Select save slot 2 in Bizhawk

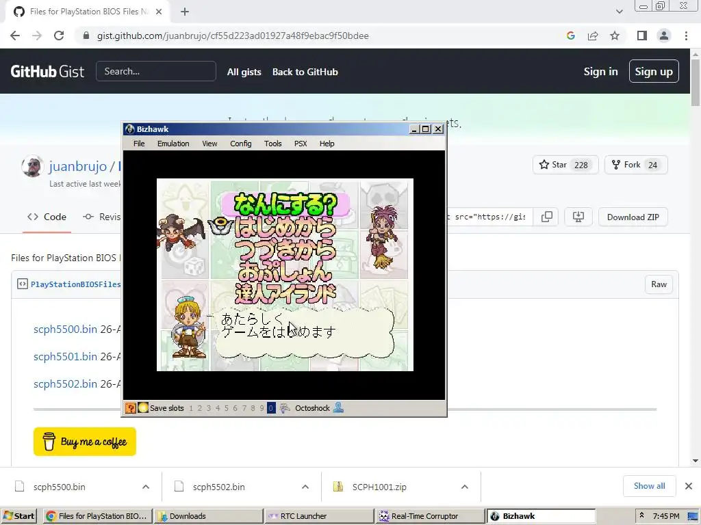click(200, 408)
